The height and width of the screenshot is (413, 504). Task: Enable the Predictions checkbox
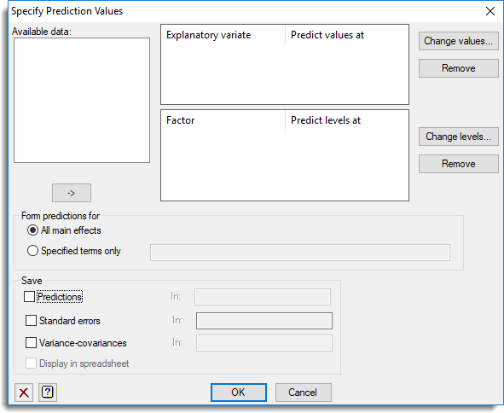pyautogui.click(x=29, y=297)
